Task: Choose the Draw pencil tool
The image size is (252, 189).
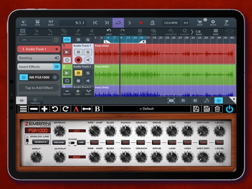Action: 78,32
